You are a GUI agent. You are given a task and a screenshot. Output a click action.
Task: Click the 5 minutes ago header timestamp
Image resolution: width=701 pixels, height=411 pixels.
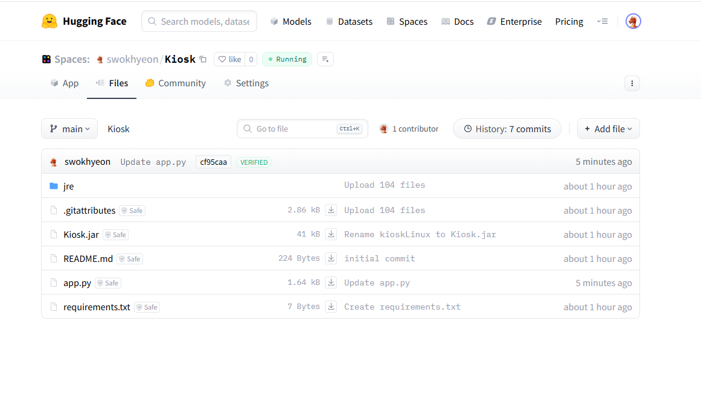(x=604, y=162)
